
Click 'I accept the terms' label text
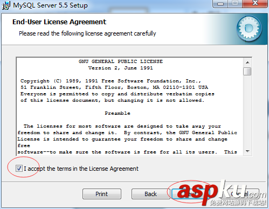point(81,169)
